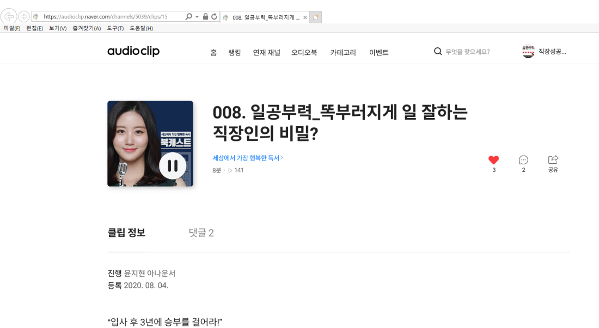This screenshot has height=328, width=599.
Task: Refresh the page with reload icon
Action: pyautogui.click(x=215, y=16)
